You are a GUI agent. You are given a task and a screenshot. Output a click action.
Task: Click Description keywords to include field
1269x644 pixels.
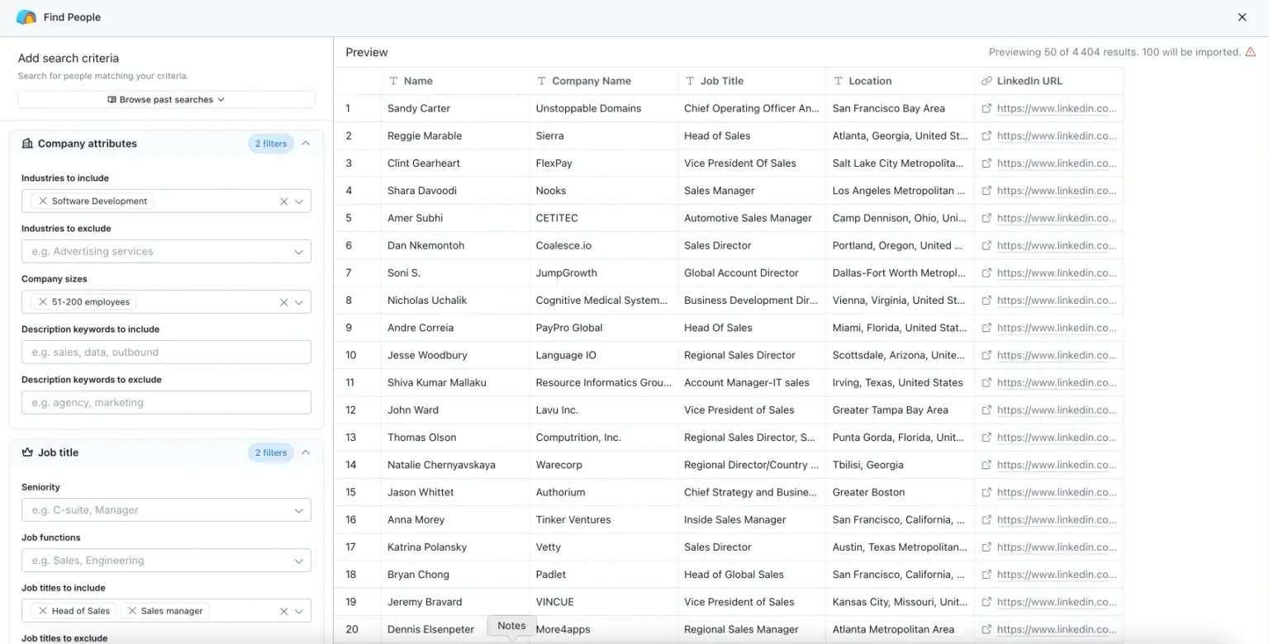(166, 353)
